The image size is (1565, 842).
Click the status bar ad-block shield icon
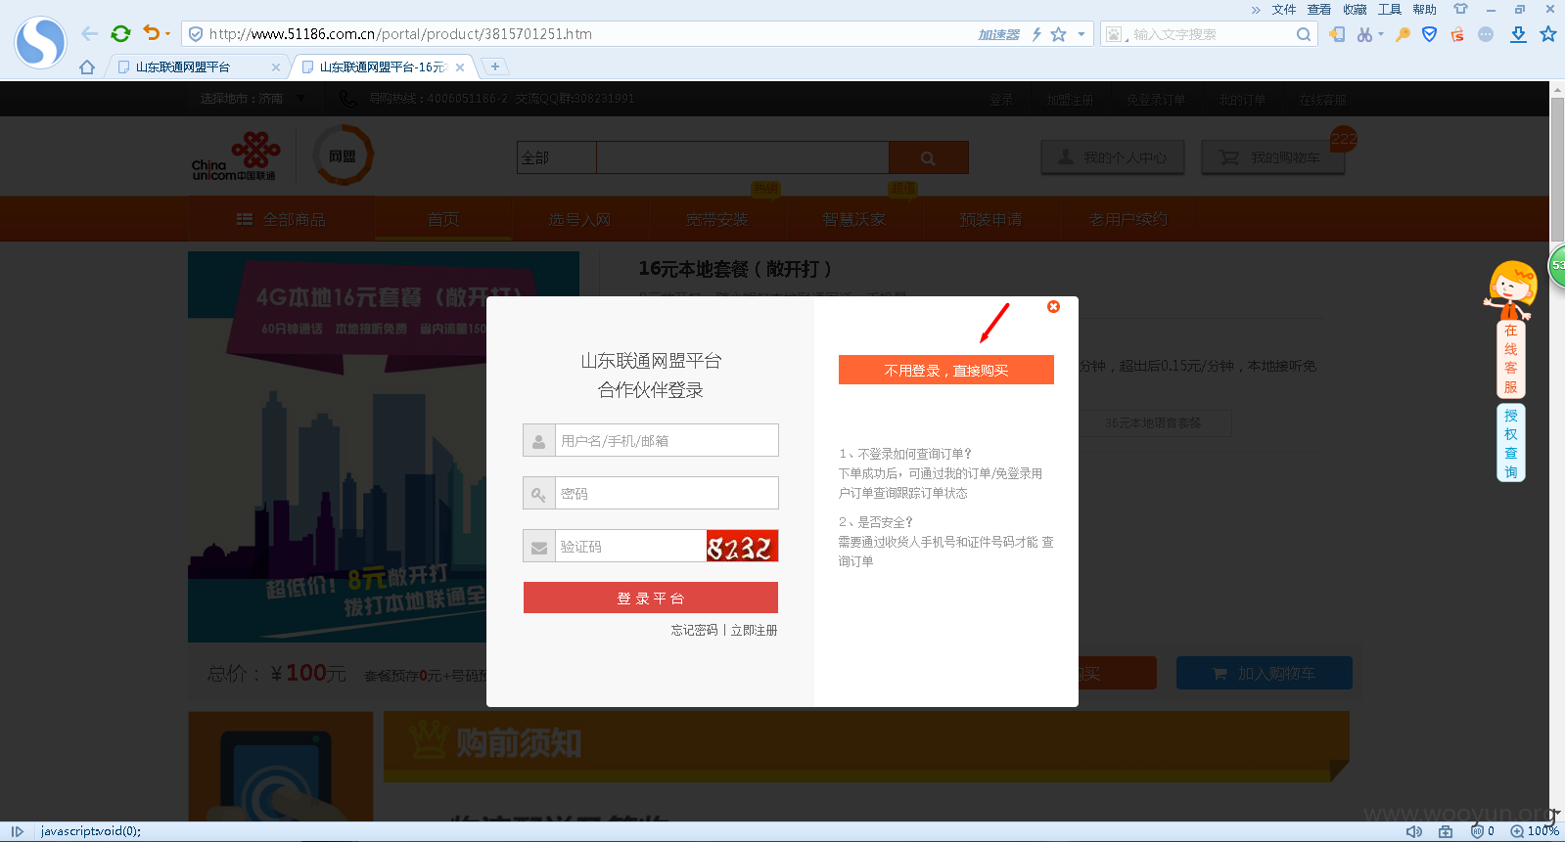tap(1477, 831)
